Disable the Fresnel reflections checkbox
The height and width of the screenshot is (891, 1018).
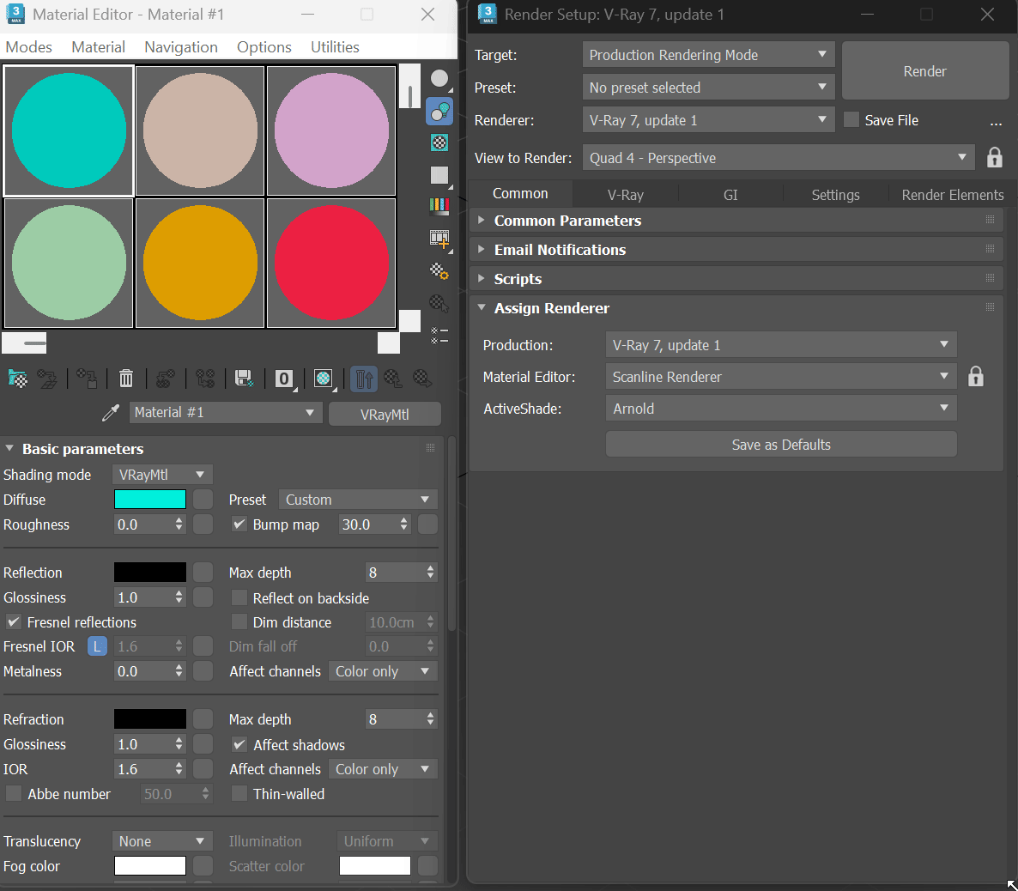tap(14, 622)
